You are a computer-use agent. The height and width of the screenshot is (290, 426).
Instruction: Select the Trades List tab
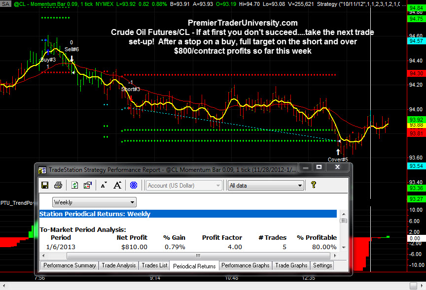coord(154,265)
